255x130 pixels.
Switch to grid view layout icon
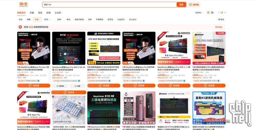coord(208,13)
